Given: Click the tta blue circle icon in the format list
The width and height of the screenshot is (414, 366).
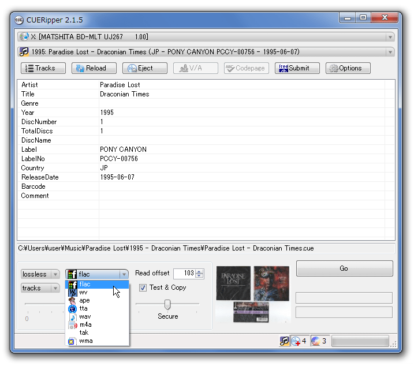Looking at the screenshot, I should click(x=72, y=309).
